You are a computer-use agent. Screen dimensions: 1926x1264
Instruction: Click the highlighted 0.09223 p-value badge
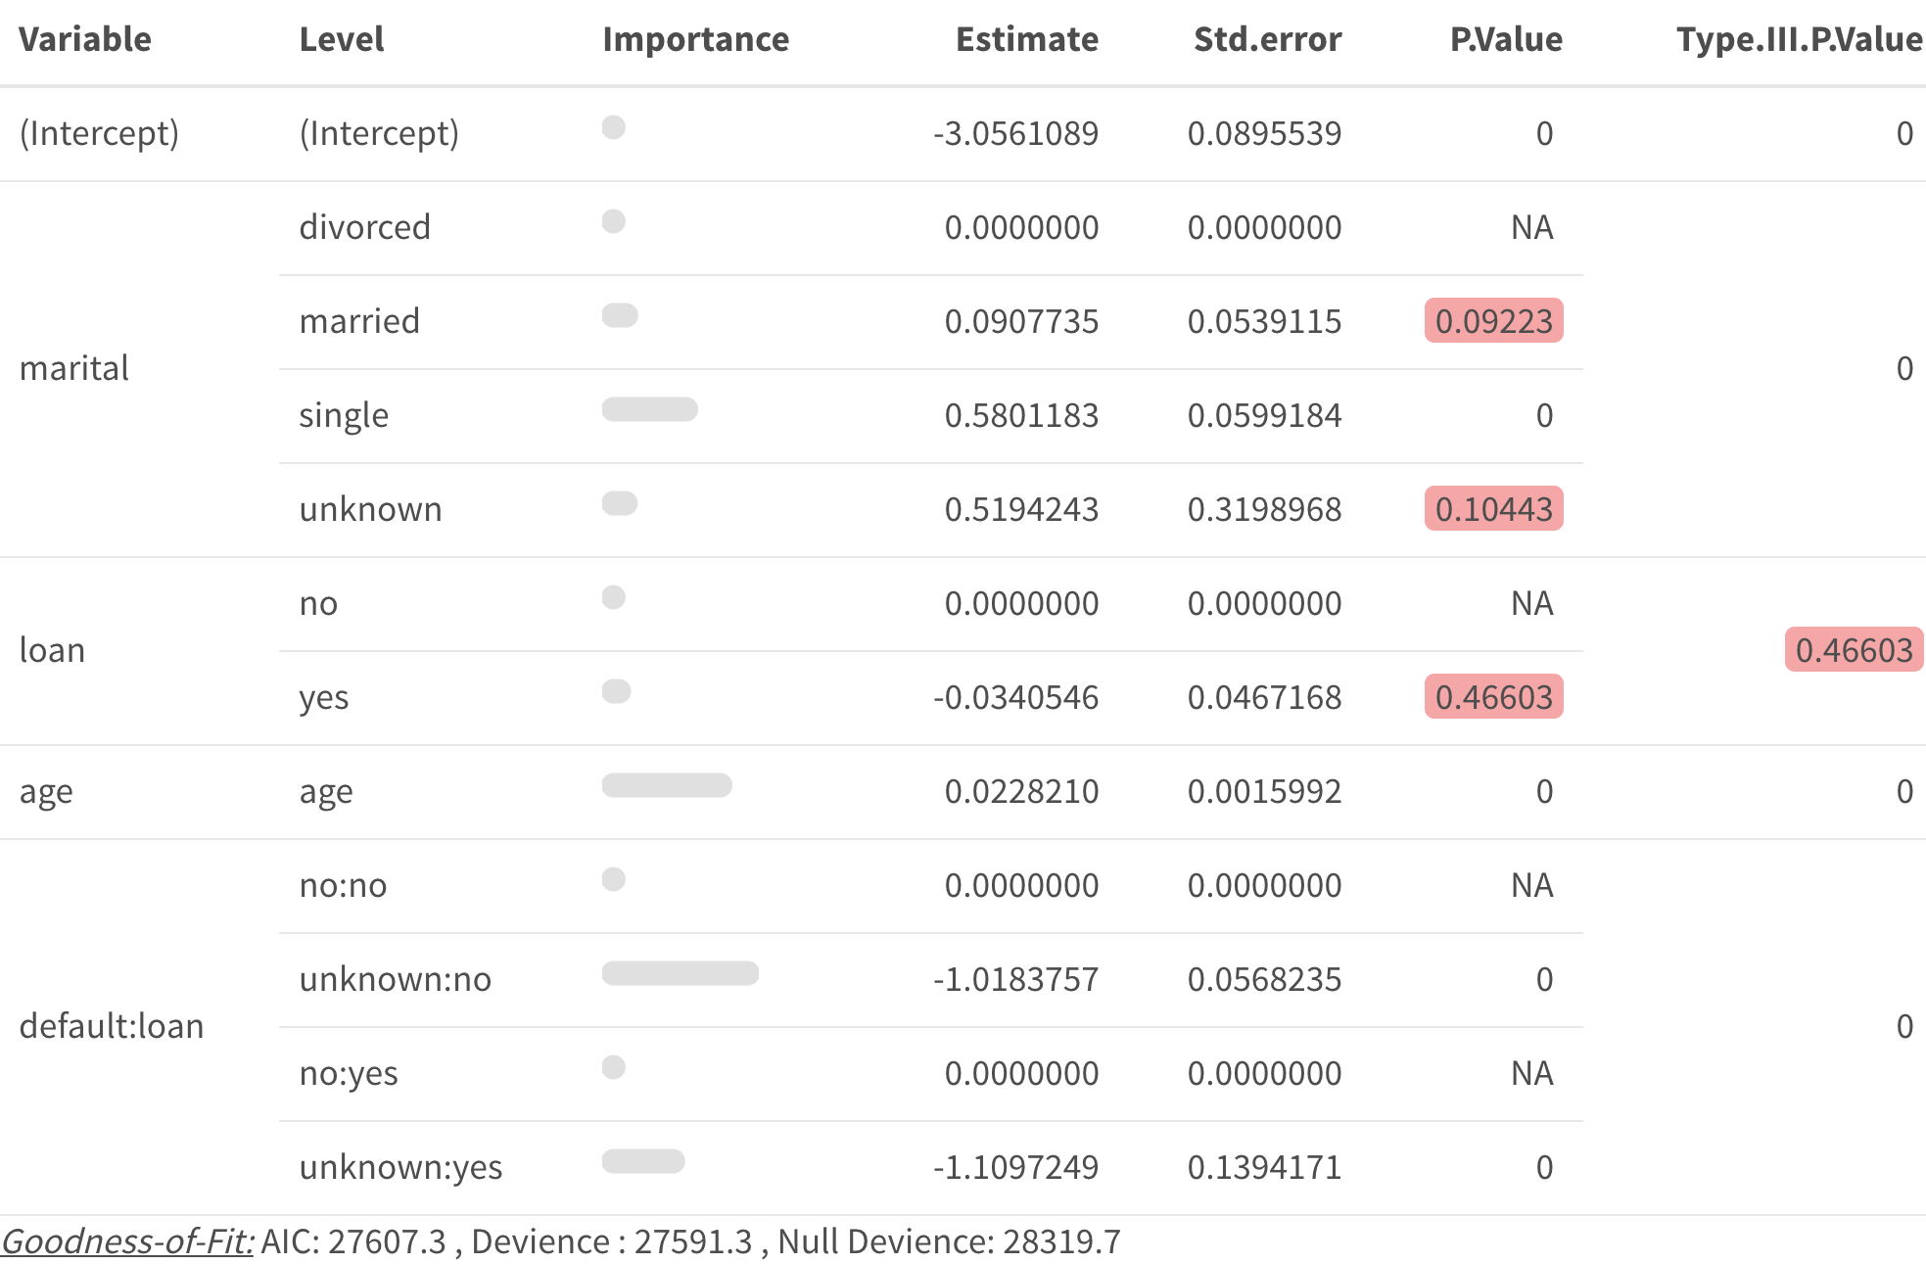(x=1493, y=321)
